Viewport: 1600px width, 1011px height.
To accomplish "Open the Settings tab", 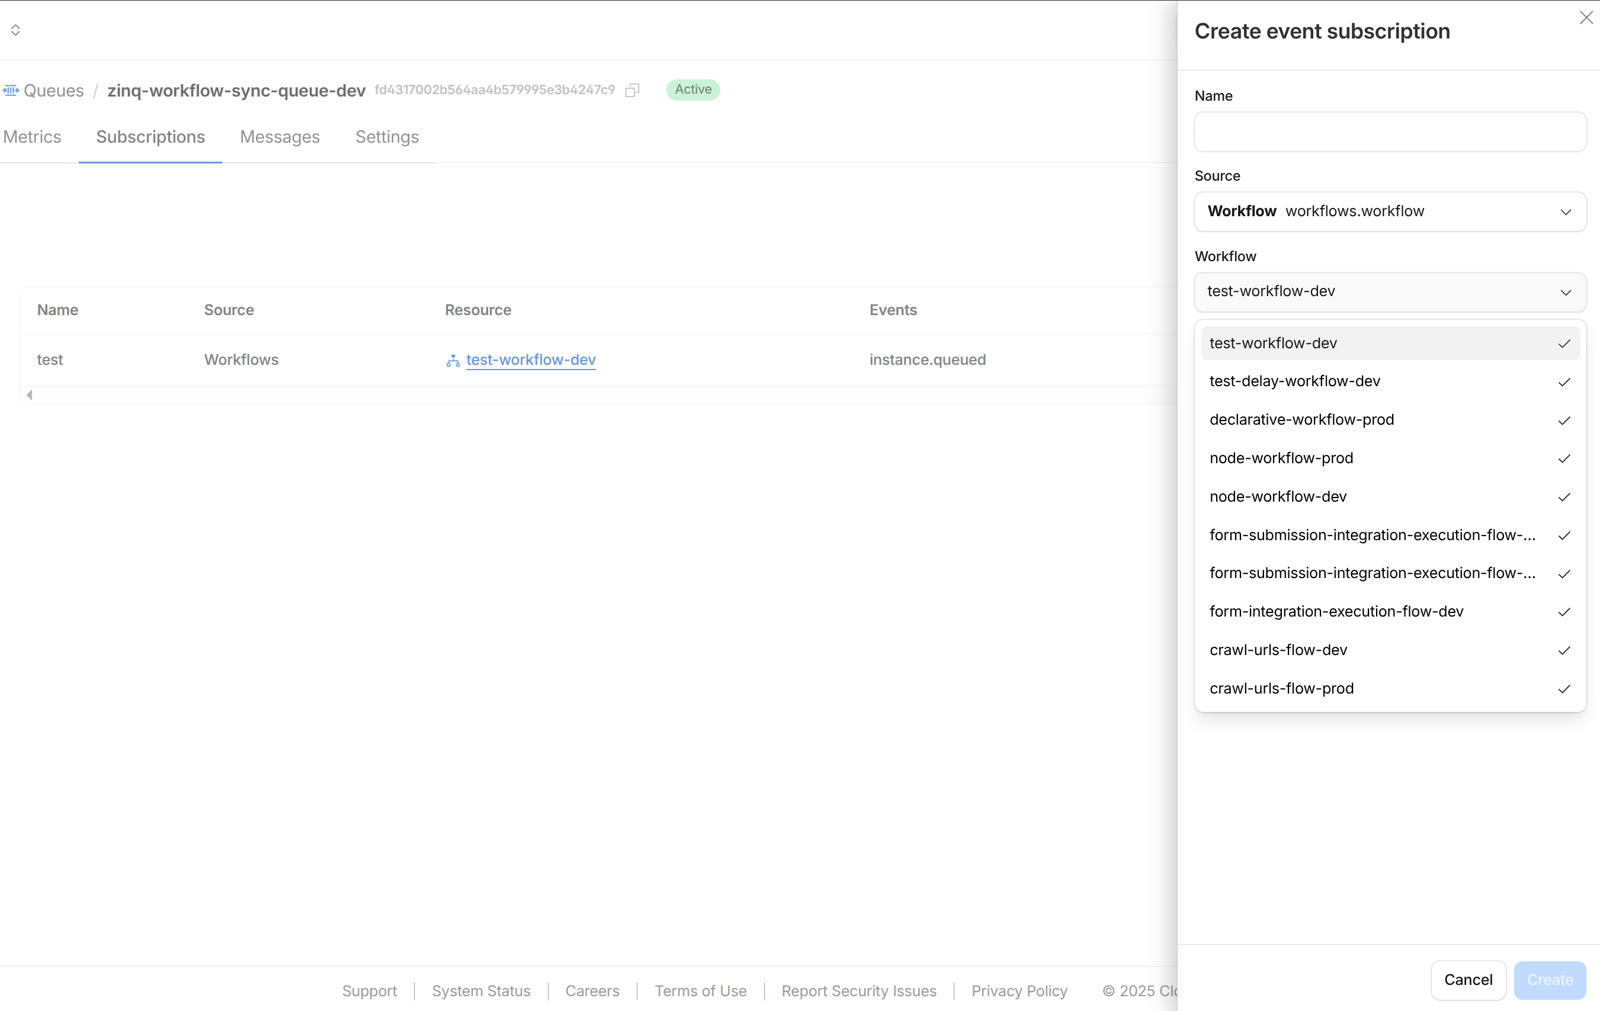I will point(387,137).
